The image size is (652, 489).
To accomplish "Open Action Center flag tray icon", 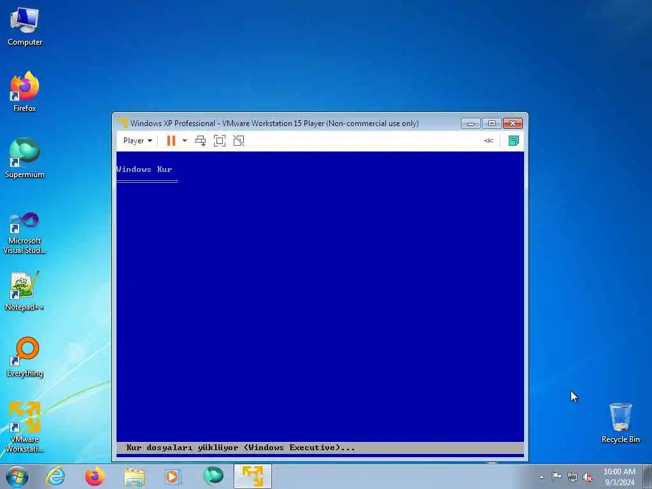I will (556, 476).
